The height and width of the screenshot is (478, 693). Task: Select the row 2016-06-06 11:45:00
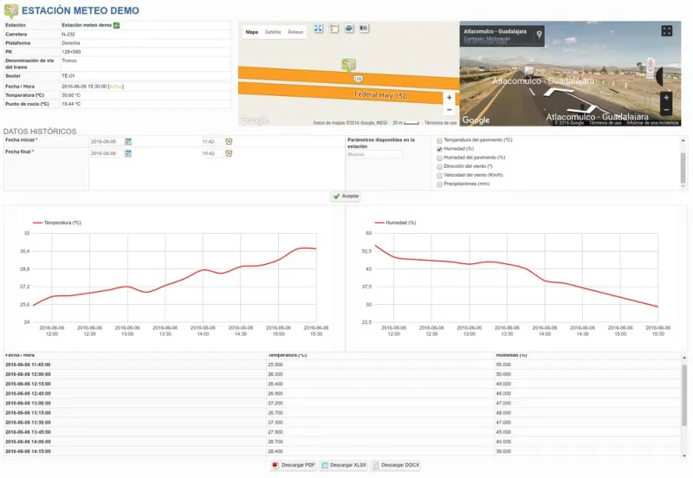pos(342,365)
